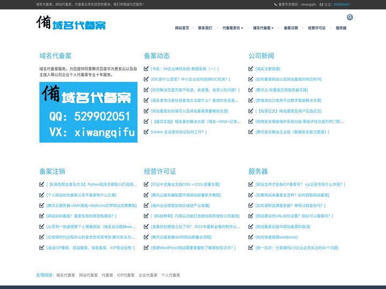Open article 浅谈ICP备案、网站备案、域名备案
The width and height of the screenshot is (386, 289).
pos(91,248)
